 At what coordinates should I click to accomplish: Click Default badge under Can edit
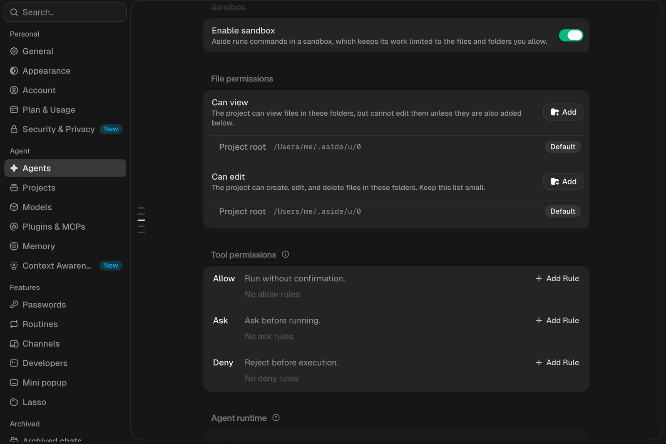(563, 211)
